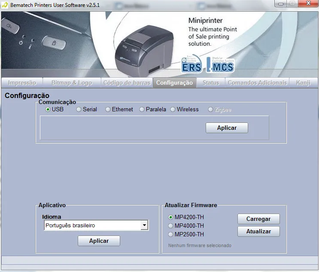This screenshot has height=272, width=319.
Task: Choose Serial communication option
Action: point(79,110)
